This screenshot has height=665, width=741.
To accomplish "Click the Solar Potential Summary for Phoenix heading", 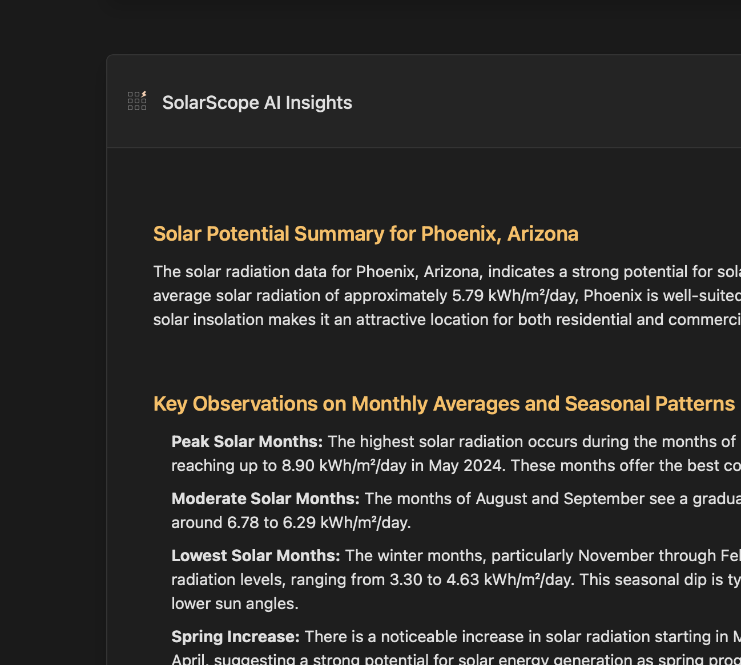I will pos(365,234).
